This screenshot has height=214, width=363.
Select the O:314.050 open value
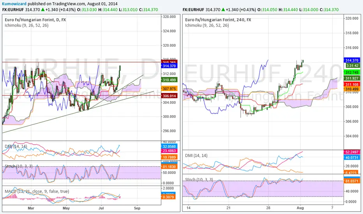[268, 10]
